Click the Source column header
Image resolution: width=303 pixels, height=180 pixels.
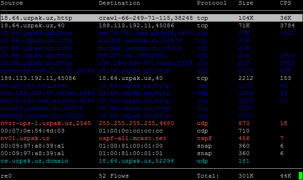point(12,3)
